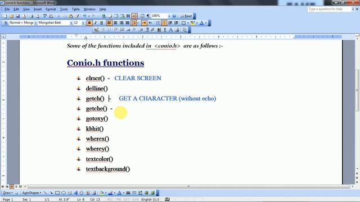Click the Microsoft Word Help icon
The width and height of the screenshot is (360, 202).
[x=174, y=16]
